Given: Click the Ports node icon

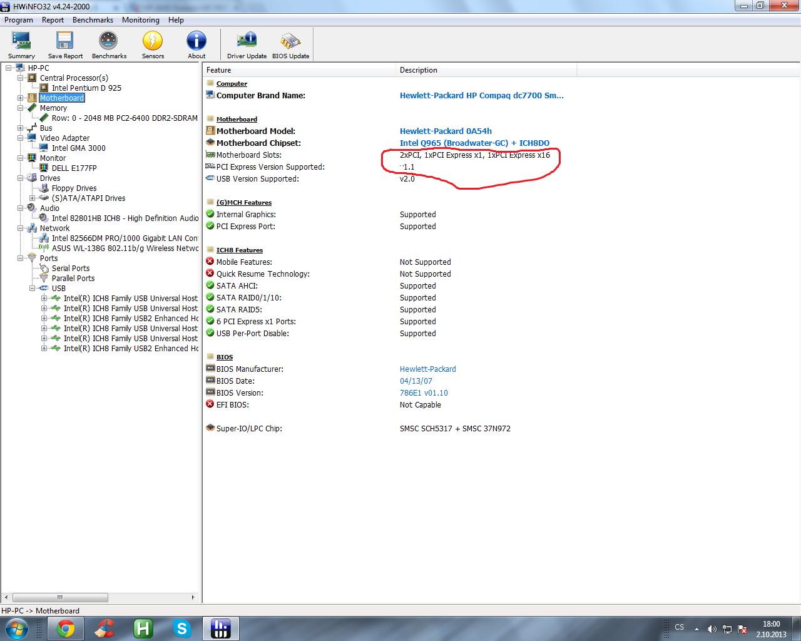Looking at the screenshot, I should 32,258.
